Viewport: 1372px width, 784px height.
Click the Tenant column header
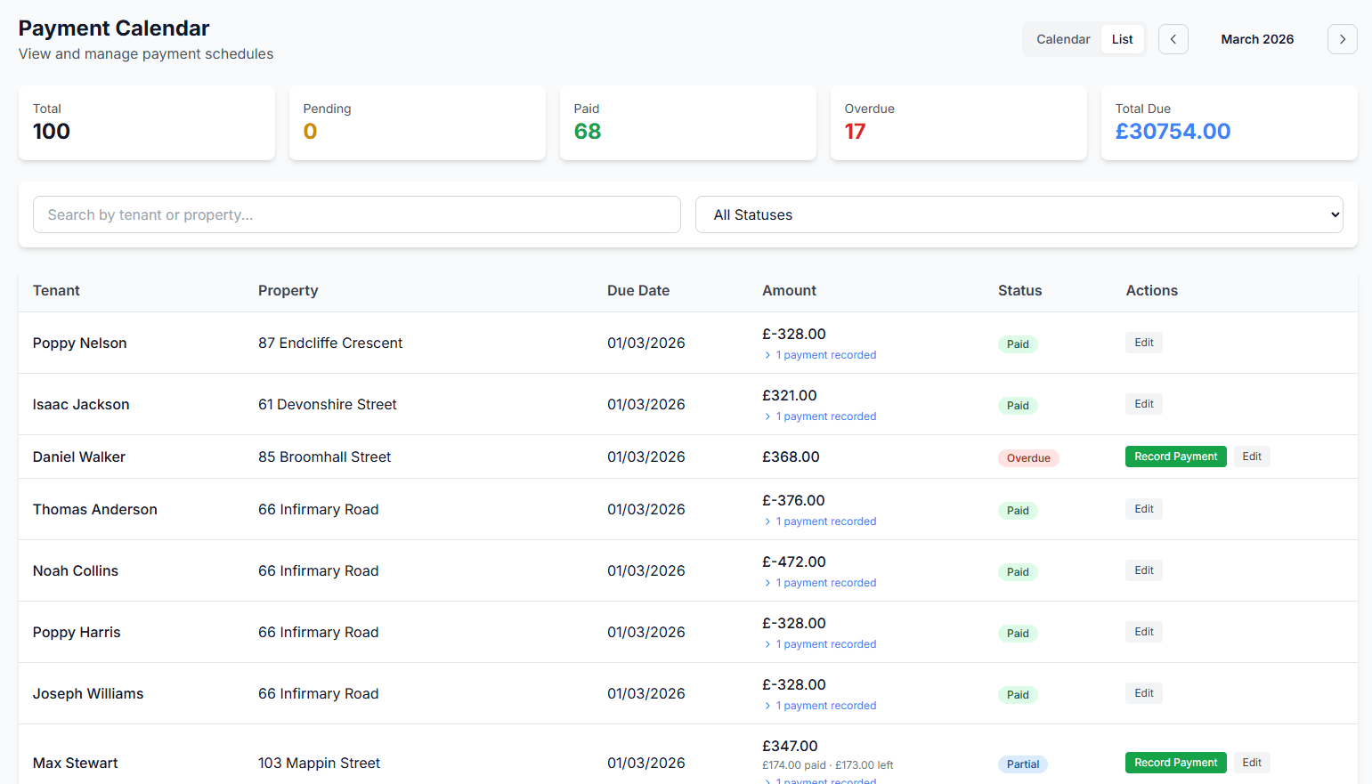[x=56, y=290]
